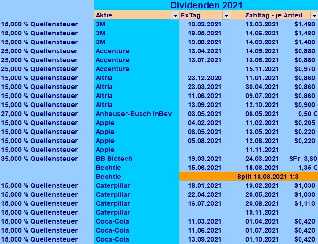Click the dividend value $0,205
318x244 pixels.
(305, 123)
